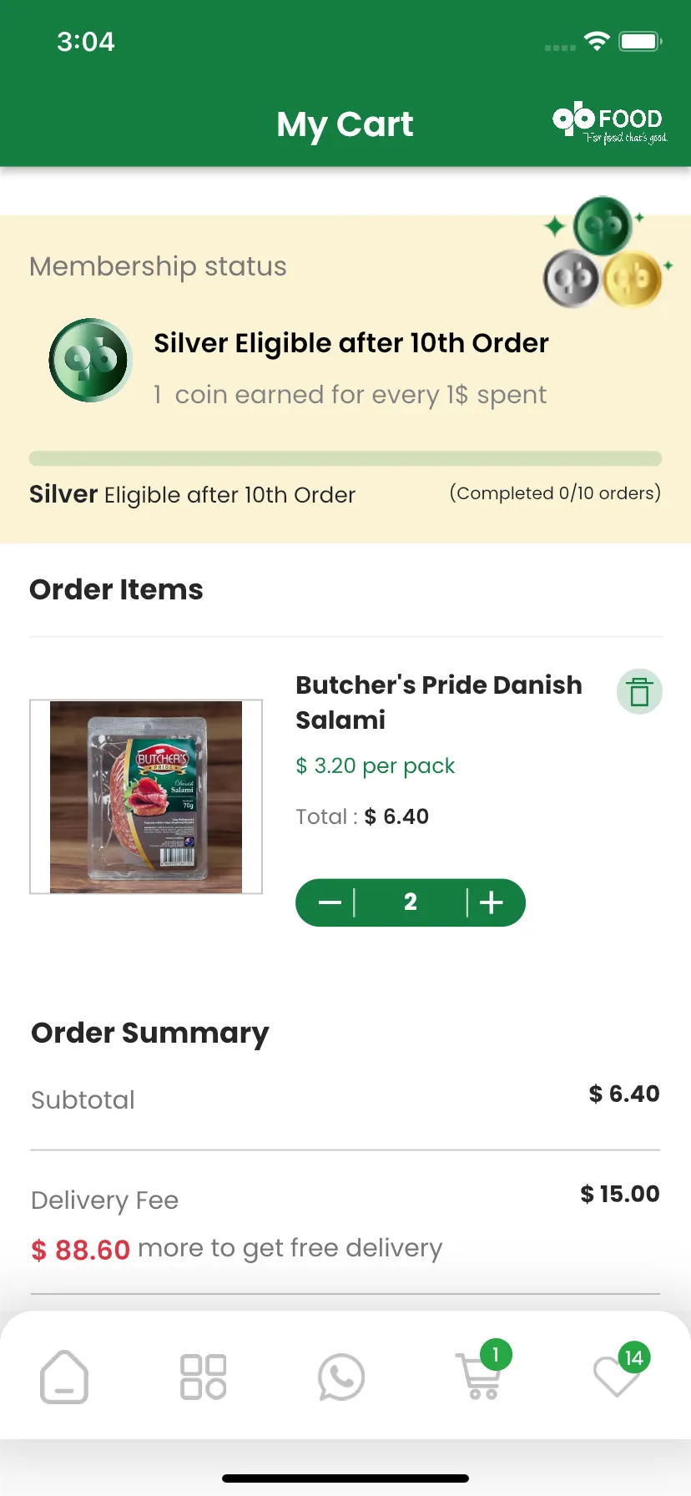
Task: Open the categories grid icon
Action: tap(204, 1377)
